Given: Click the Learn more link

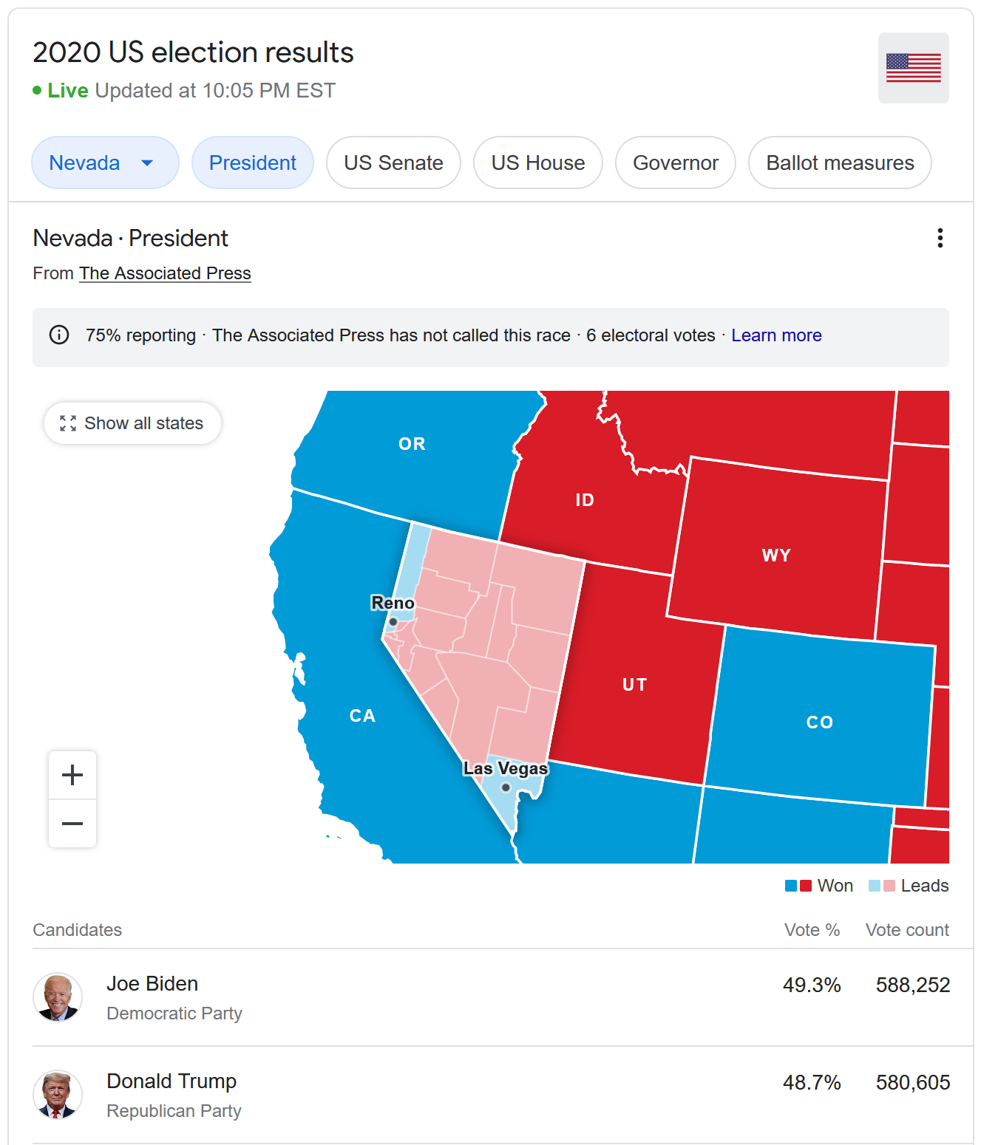Looking at the screenshot, I should [776, 335].
